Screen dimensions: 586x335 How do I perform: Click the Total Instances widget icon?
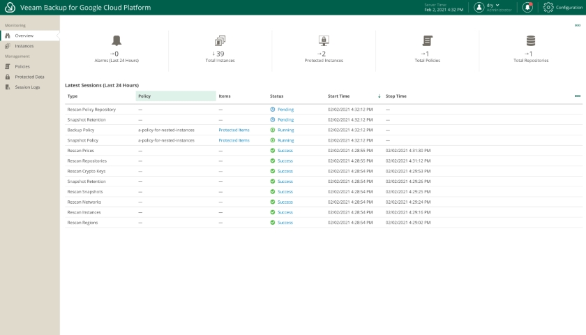point(220,40)
